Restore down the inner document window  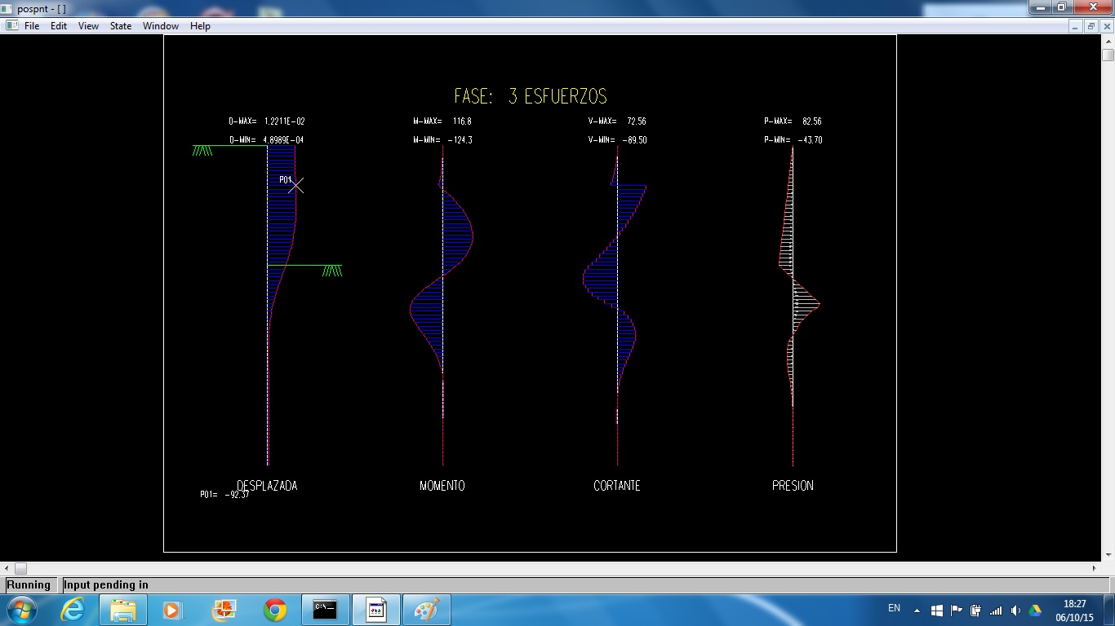click(x=1091, y=26)
